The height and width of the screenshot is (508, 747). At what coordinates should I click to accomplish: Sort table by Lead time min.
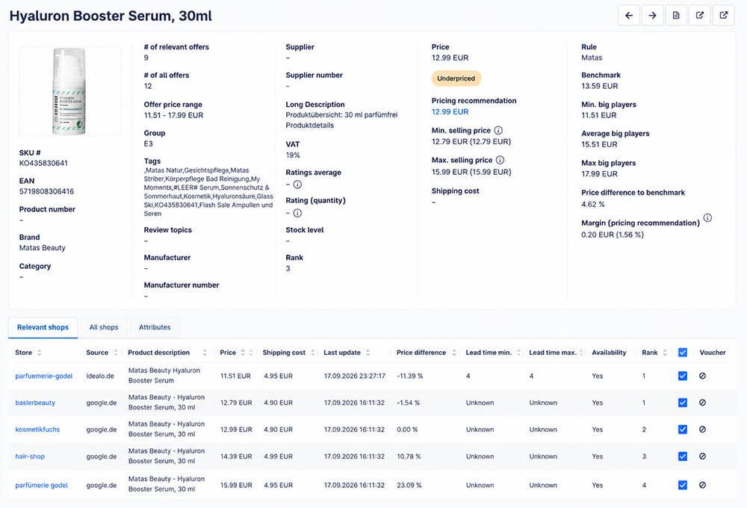(x=519, y=353)
